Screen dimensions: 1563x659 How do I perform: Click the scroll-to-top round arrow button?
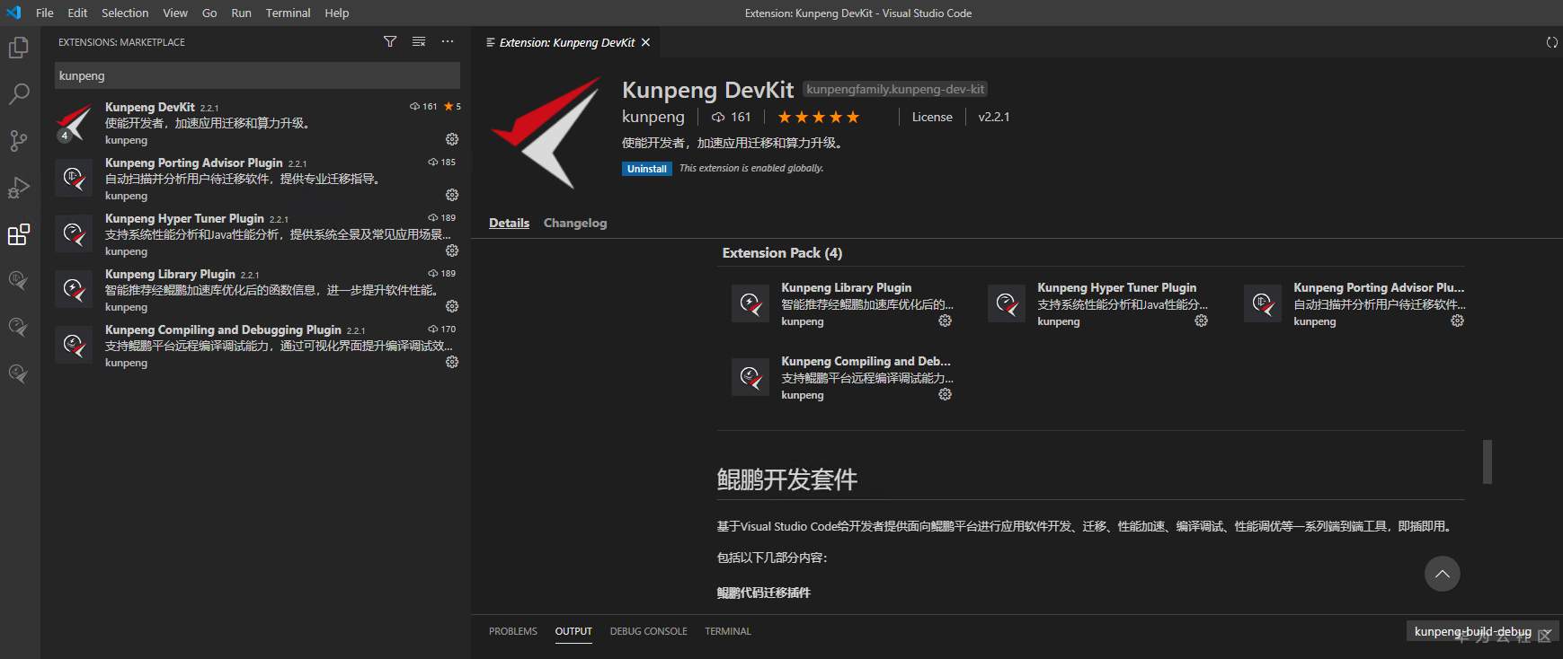[1443, 574]
